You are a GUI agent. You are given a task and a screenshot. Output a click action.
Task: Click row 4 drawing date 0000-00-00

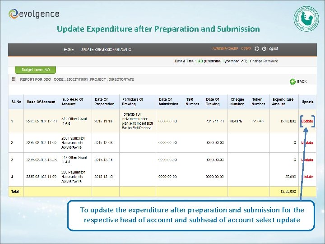tap(214, 177)
